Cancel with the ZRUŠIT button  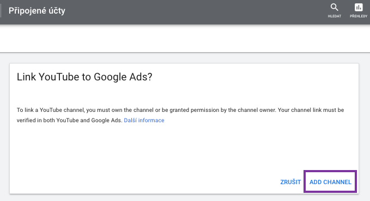(x=290, y=182)
